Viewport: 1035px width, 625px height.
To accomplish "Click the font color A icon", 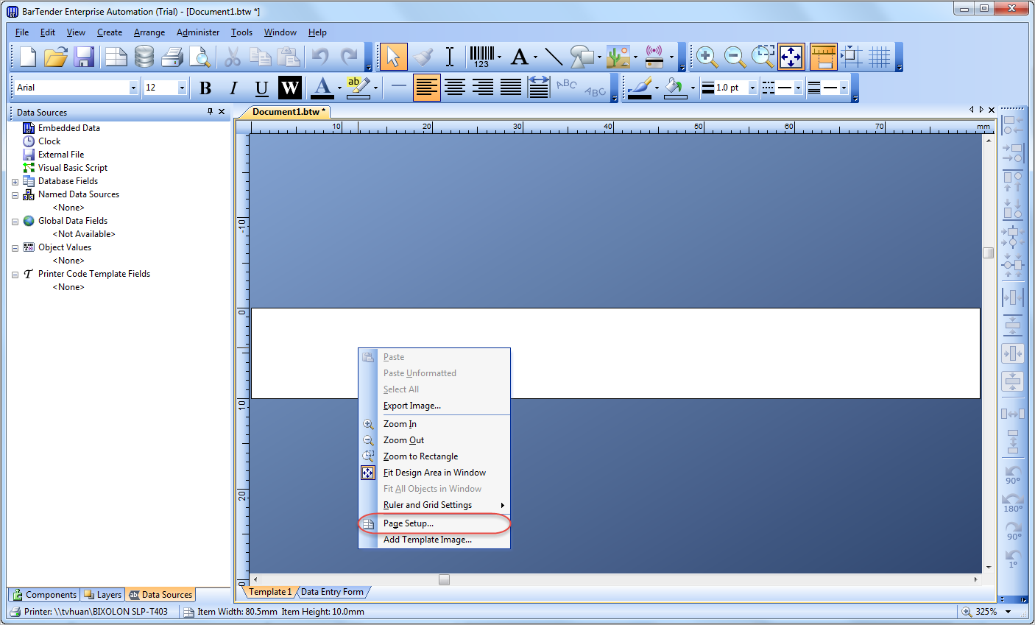I will tap(322, 88).
